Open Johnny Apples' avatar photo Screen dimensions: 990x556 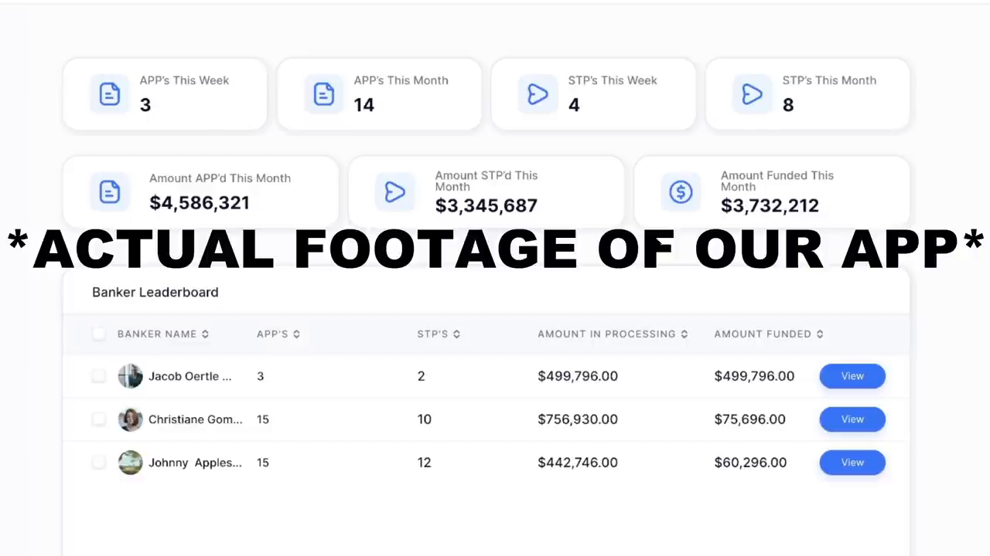[130, 463]
